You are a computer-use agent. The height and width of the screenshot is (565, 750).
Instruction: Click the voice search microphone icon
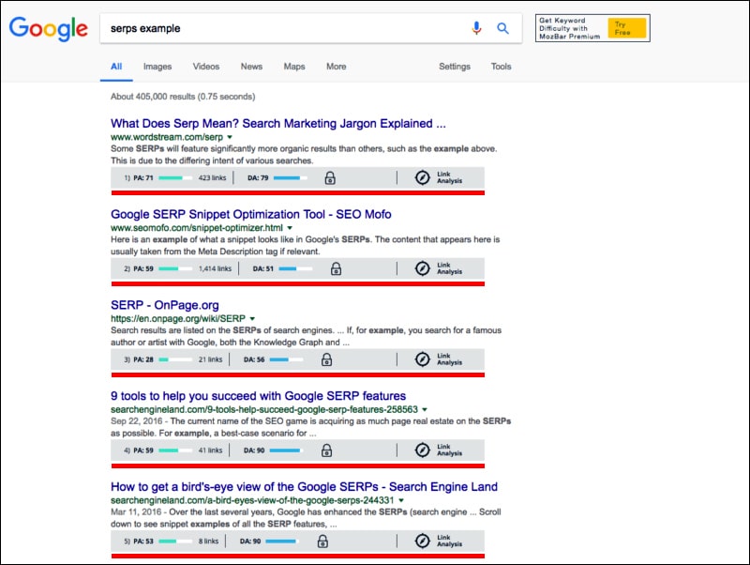(x=476, y=28)
